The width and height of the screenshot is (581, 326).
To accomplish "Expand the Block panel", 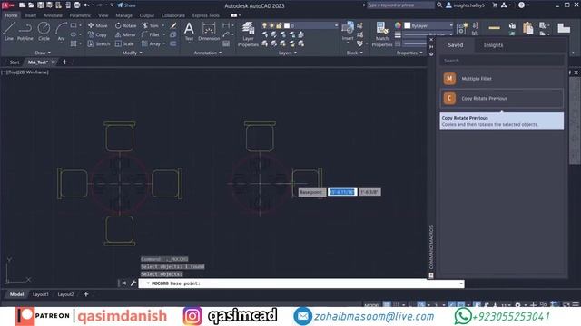I will pos(355,53).
